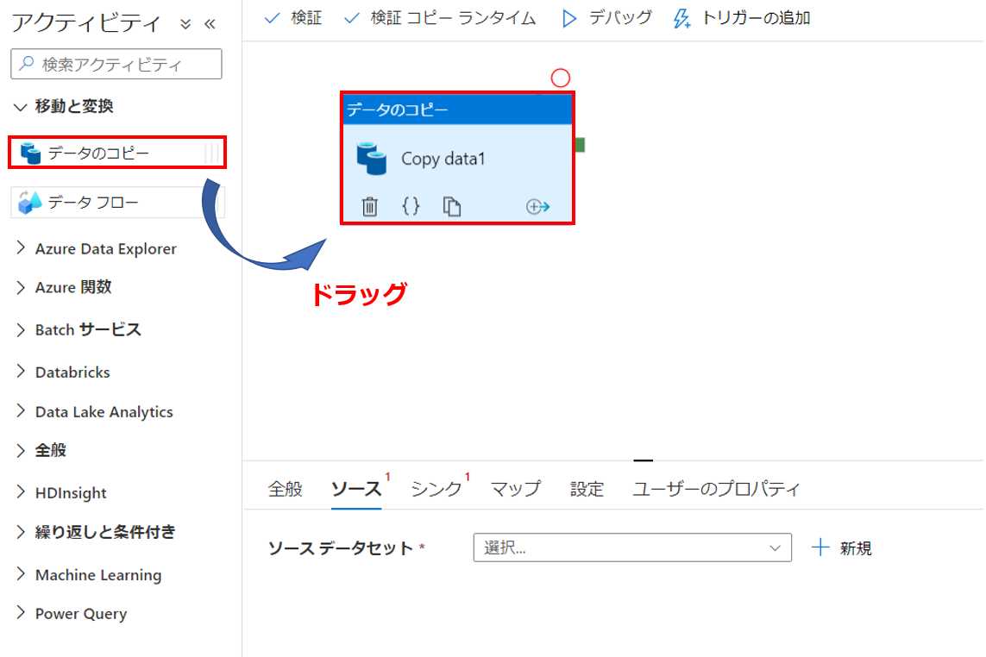This screenshot has width=986, height=657.
Task: Open the code view with the {} icon
Action: coord(411,206)
